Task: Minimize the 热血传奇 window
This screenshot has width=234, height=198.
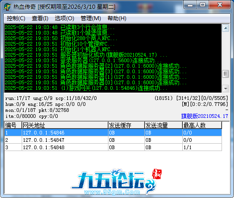Action: point(190,5)
